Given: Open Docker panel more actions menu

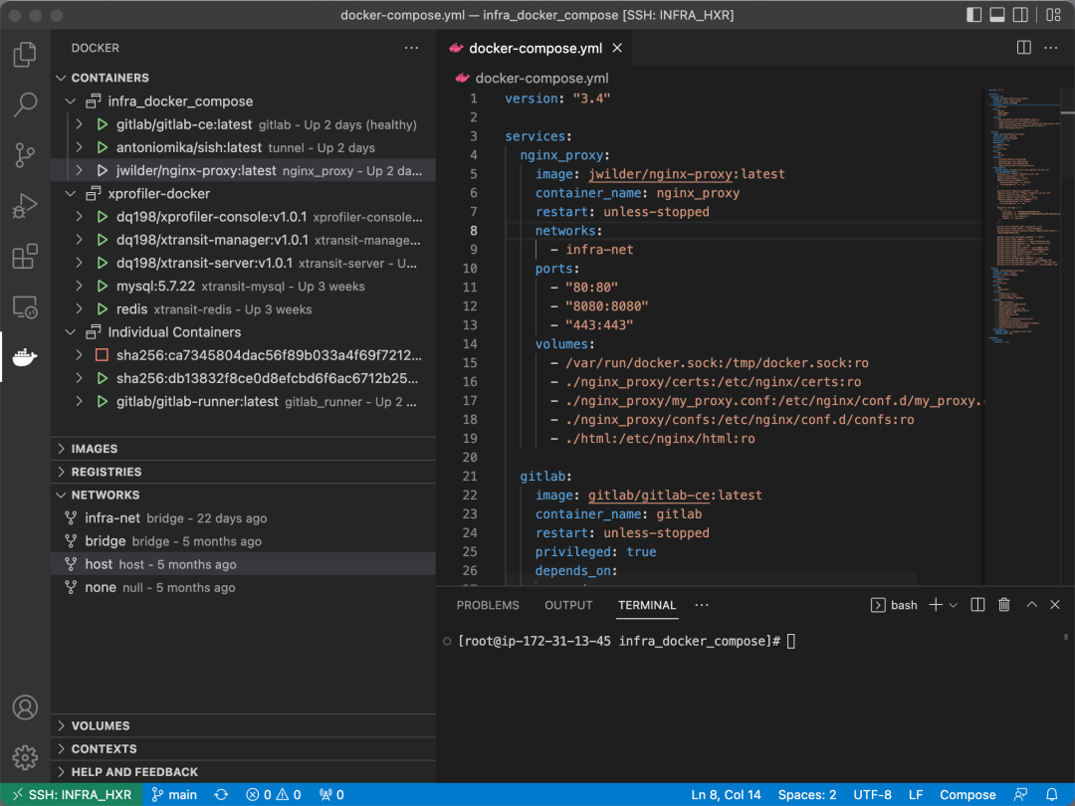Looking at the screenshot, I should [411, 48].
